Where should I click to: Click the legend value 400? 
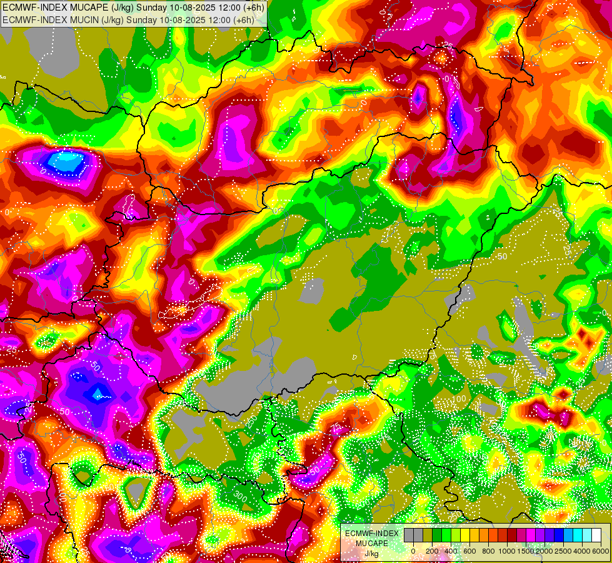click(x=451, y=551)
